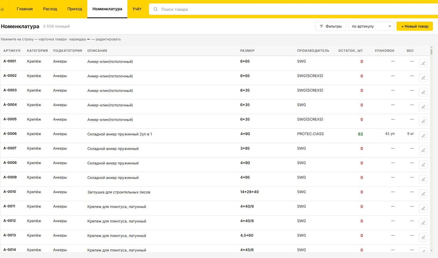Click the '41 уп' packages cell
438x258 pixels.
pos(390,134)
